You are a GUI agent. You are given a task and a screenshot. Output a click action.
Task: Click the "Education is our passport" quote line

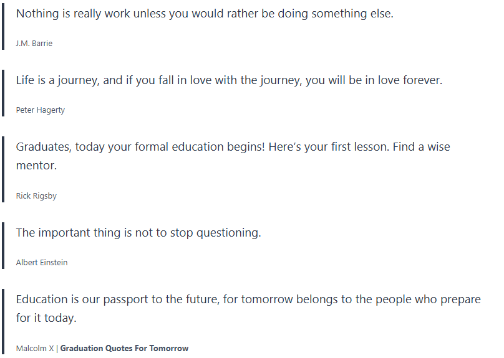click(x=248, y=299)
